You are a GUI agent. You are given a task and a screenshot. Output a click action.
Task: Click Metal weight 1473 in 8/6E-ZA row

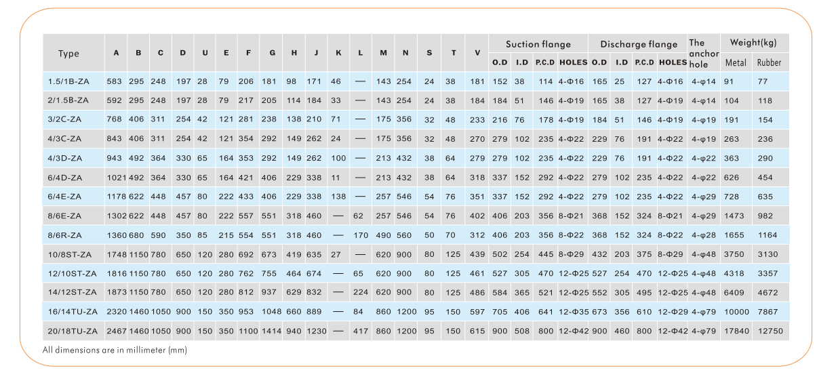[x=734, y=216]
